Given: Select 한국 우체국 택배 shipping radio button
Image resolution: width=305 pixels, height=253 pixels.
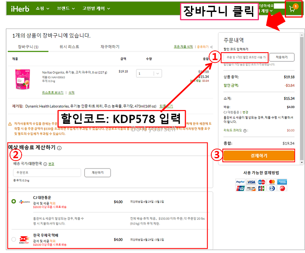Looking at the screenshot, I should [14, 239].
